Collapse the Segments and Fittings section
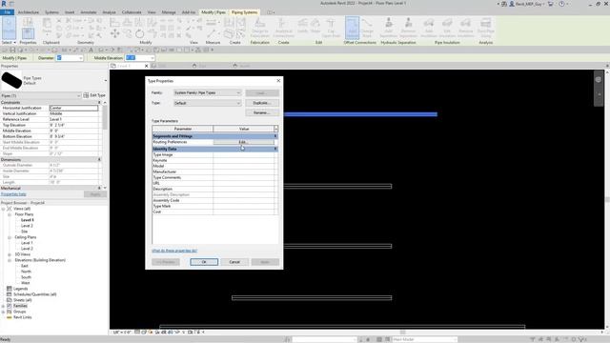 pyautogui.click(x=275, y=136)
